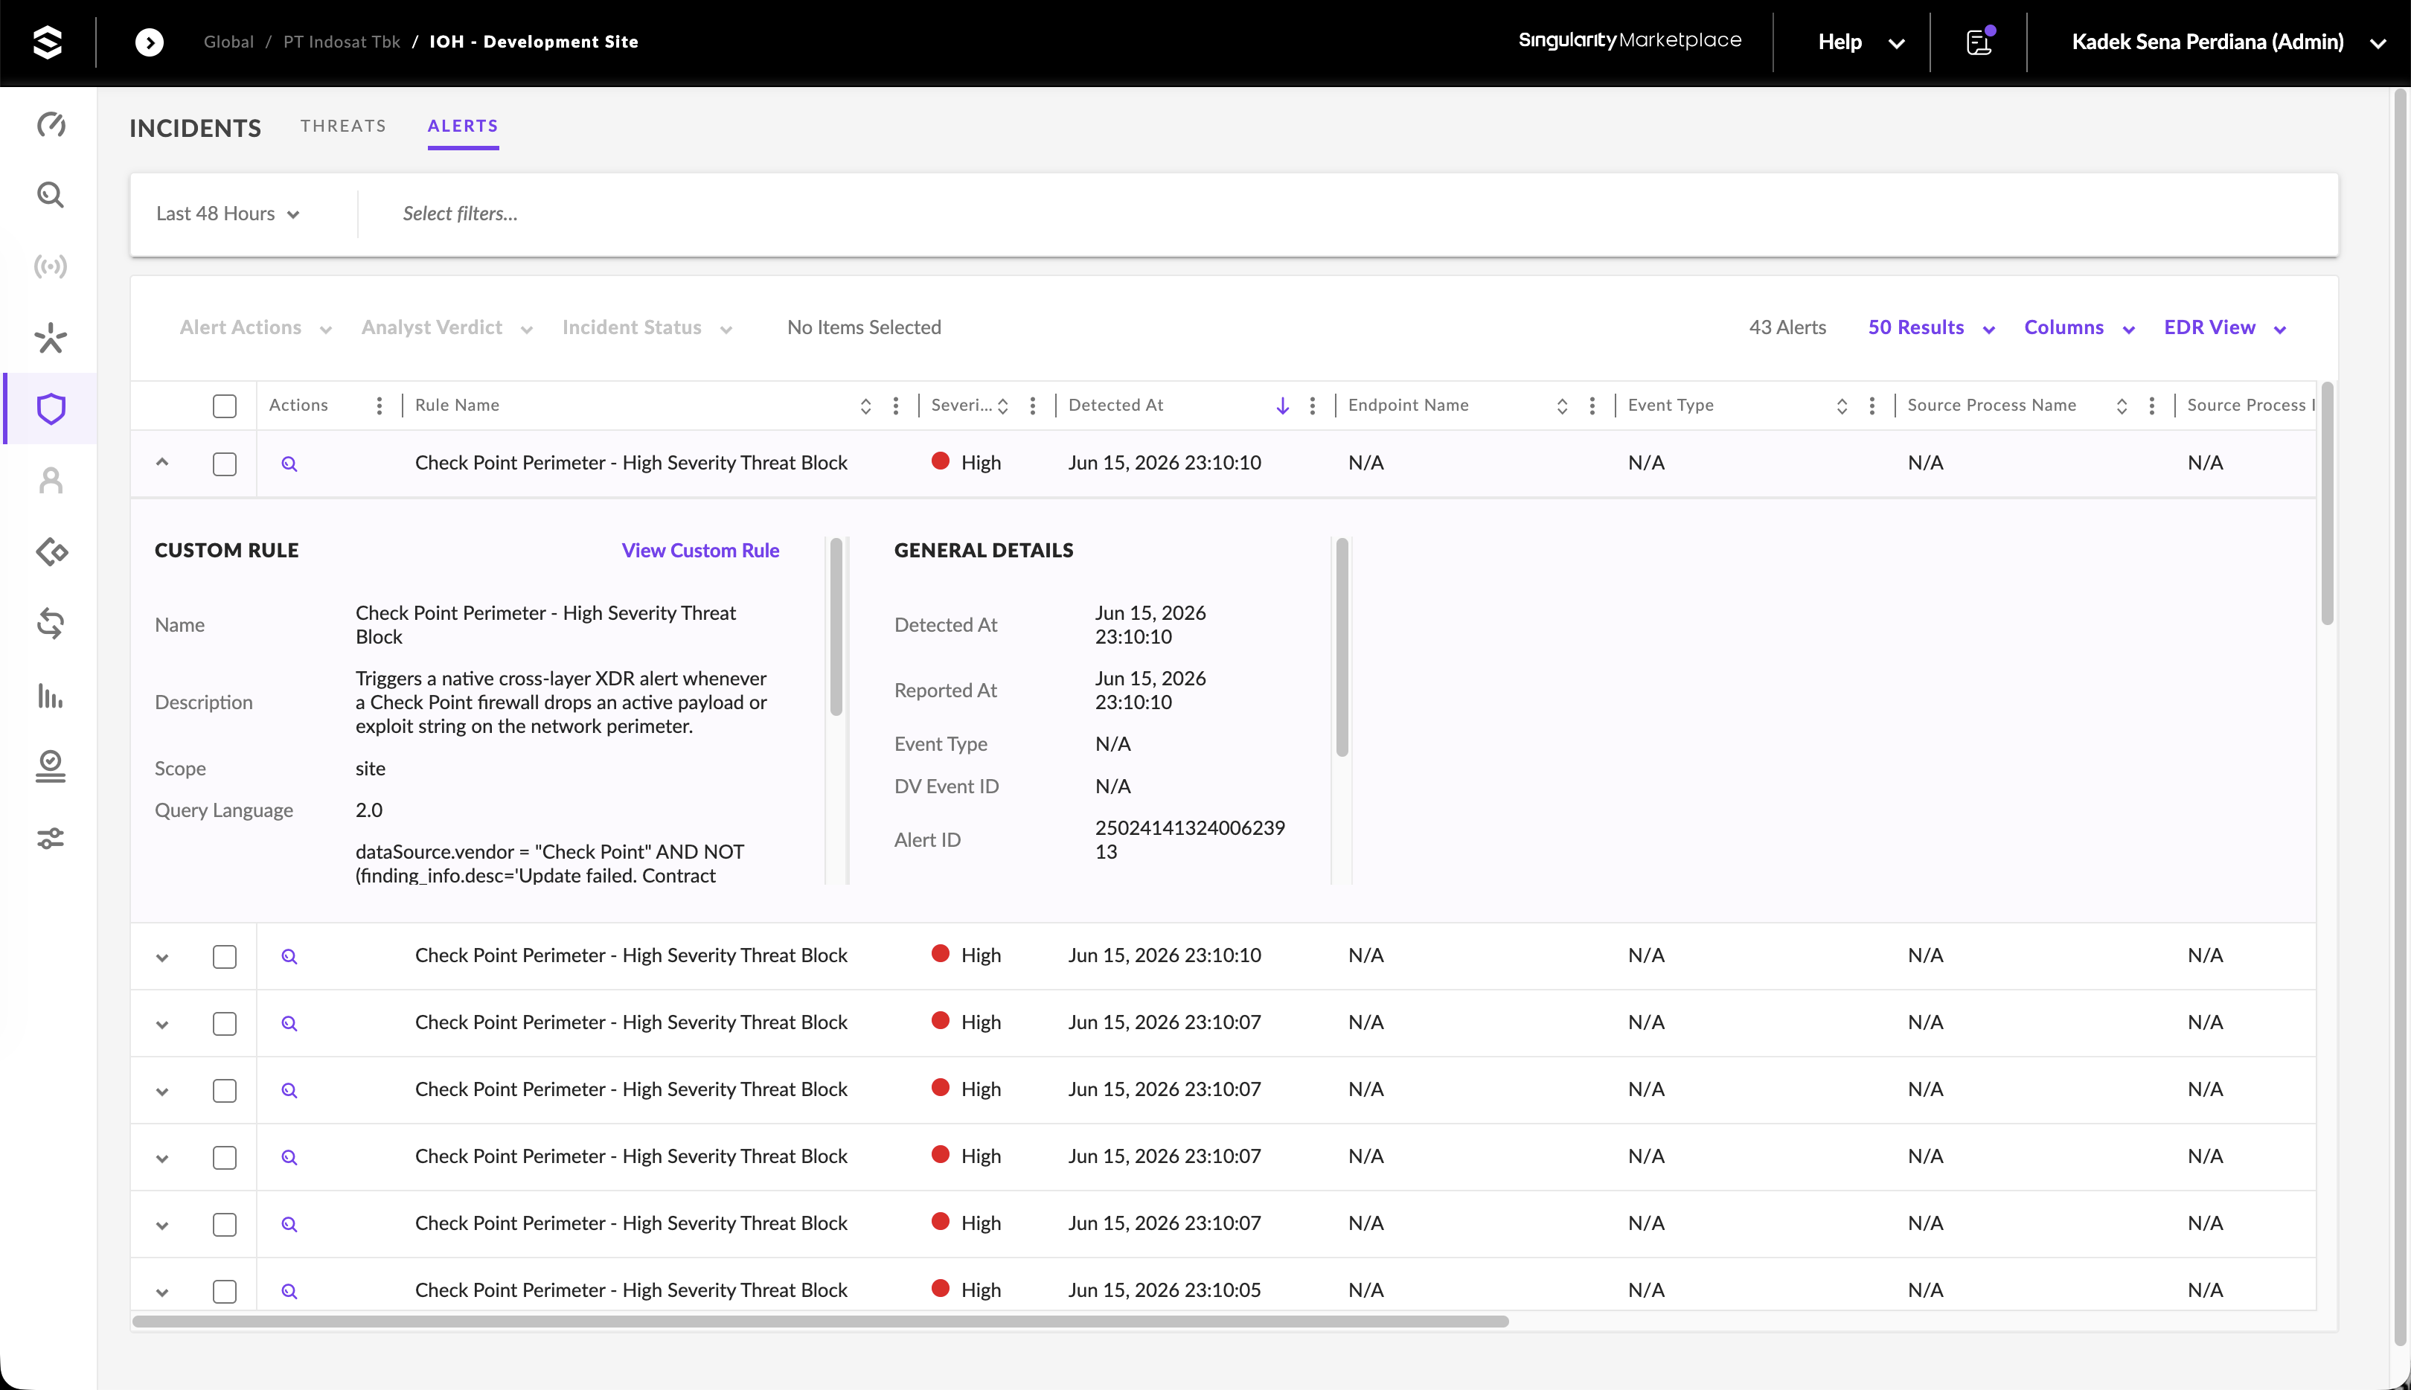The height and width of the screenshot is (1390, 2411).
Task: Select the Alerts tab
Action: point(463,126)
